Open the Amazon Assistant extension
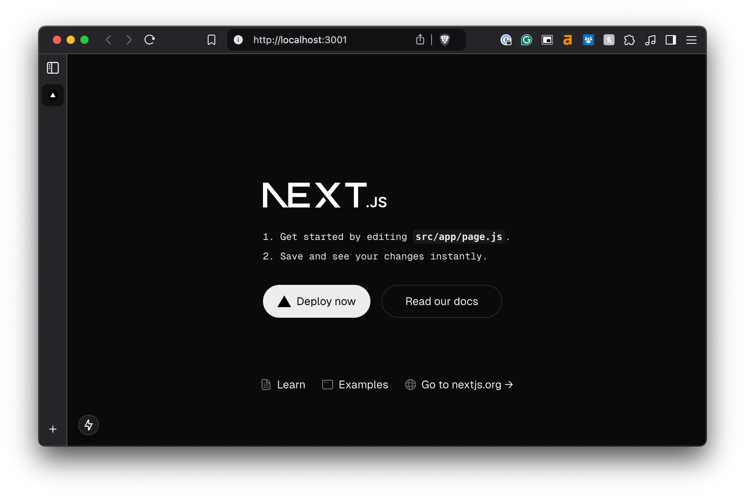 (568, 40)
